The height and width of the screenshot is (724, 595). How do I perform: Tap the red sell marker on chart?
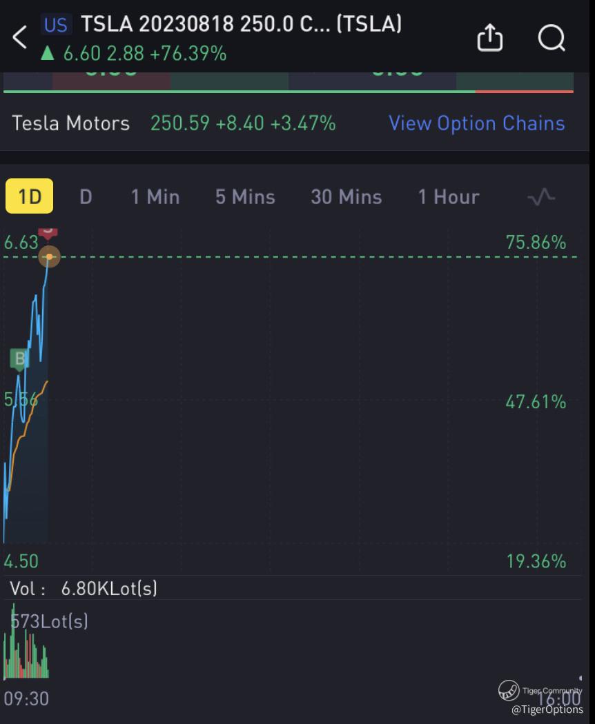coord(48,232)
